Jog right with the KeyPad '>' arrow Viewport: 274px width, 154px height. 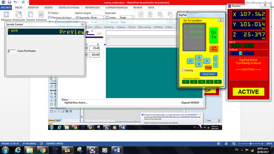click(207, 61)
